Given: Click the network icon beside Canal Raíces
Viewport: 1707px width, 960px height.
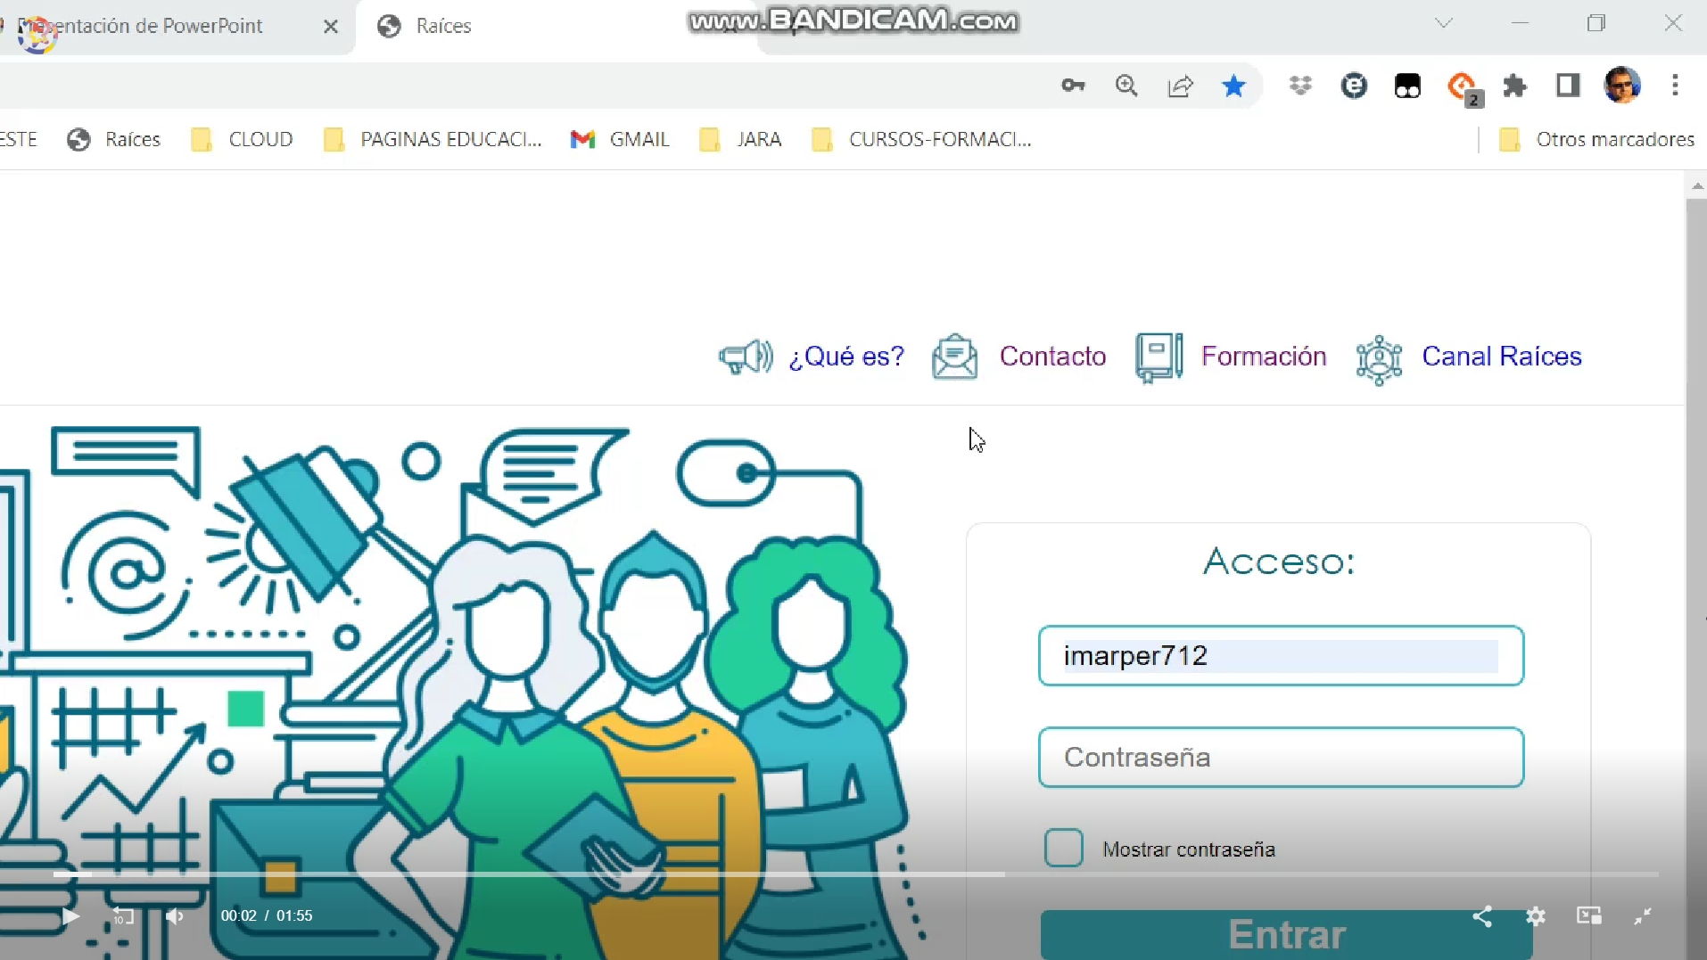Looking at the screenshot, I should (x=1379, y=359).
